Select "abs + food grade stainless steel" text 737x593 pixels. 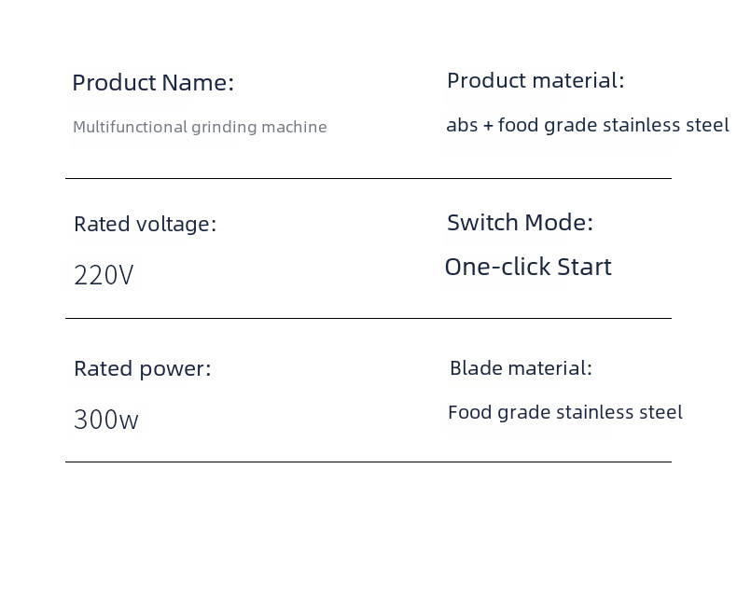tap(588, 125)
